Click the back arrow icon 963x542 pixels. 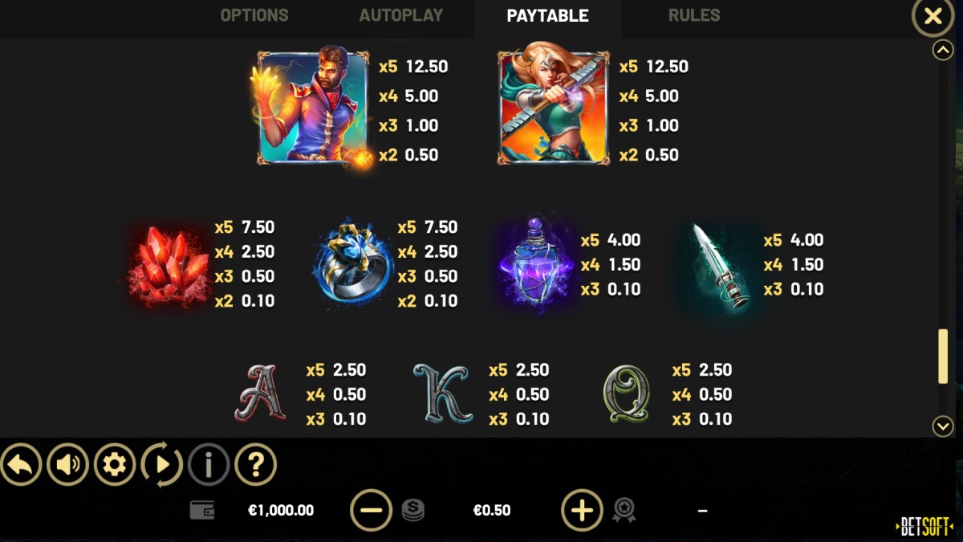click(x=21, y=465)
